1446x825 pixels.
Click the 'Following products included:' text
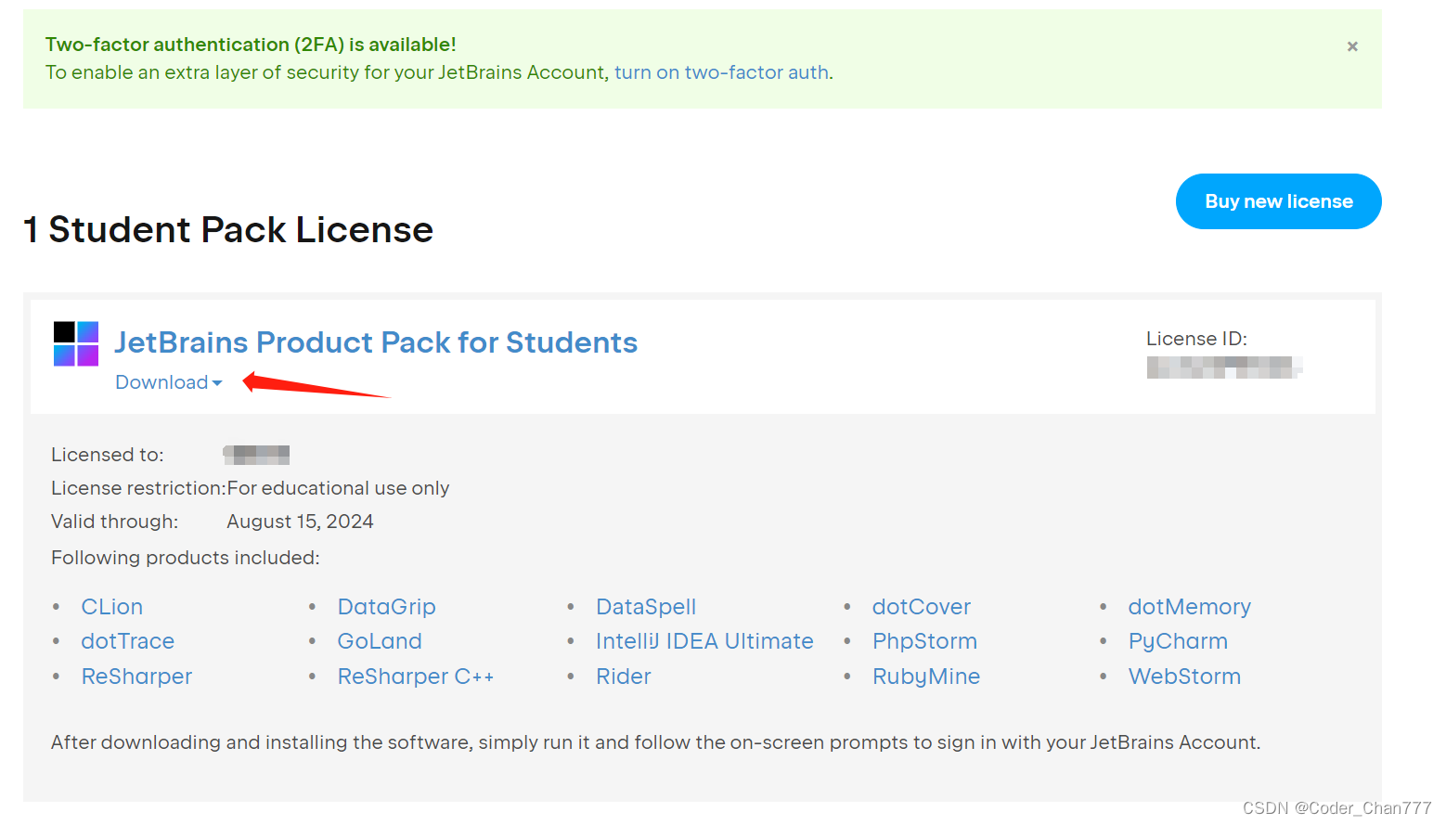coord(185,558)
